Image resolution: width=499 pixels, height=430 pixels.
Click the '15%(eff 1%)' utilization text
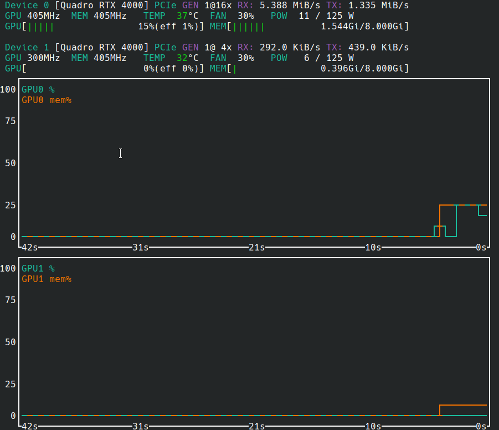click(168, 27)
